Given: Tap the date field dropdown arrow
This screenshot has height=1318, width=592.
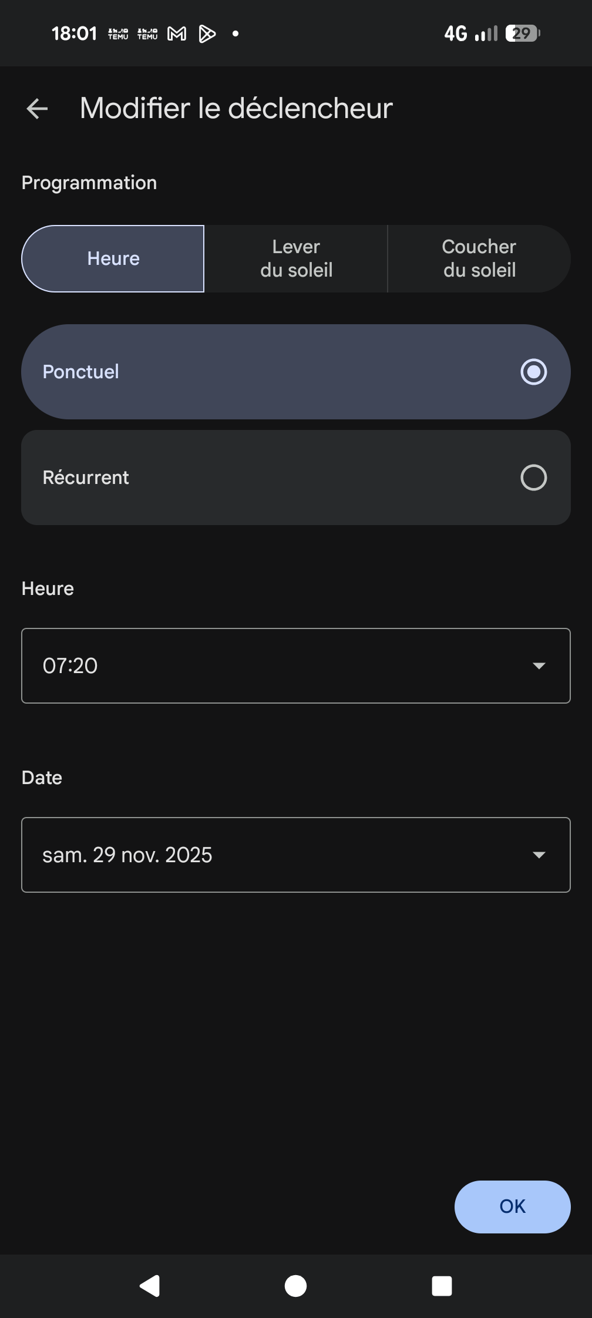Looking at the screenshot, I should [539, 855].
